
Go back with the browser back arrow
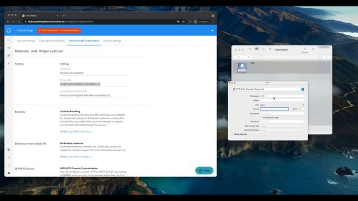pos(8,22)
